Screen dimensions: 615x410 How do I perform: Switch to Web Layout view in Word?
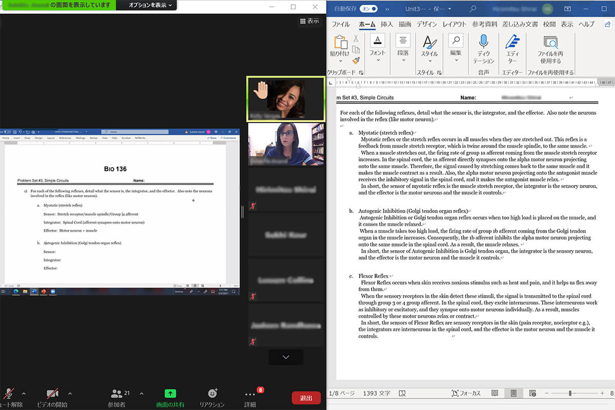[x=532, y=393]
